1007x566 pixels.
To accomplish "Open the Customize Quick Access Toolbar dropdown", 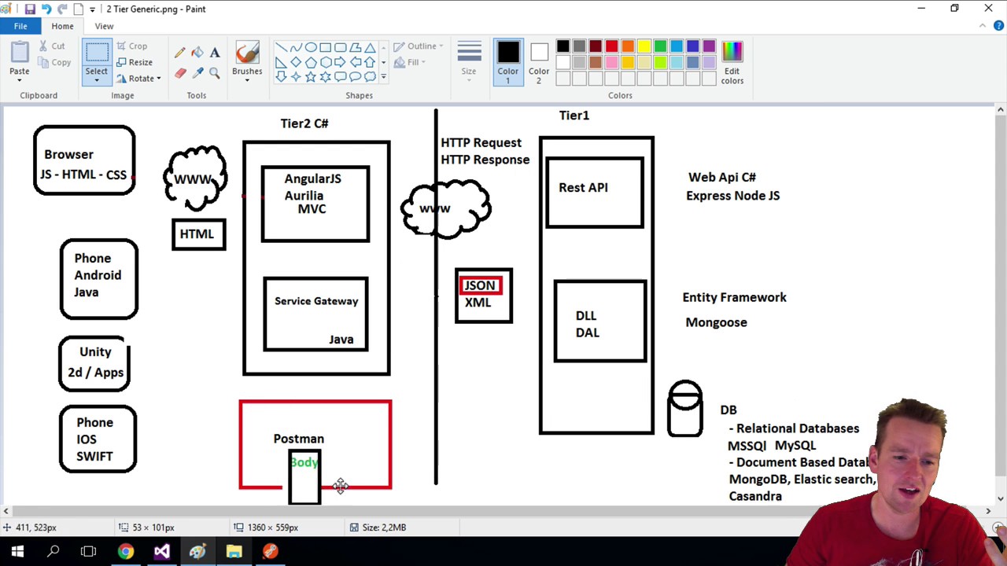I will (x=93, y=9).
